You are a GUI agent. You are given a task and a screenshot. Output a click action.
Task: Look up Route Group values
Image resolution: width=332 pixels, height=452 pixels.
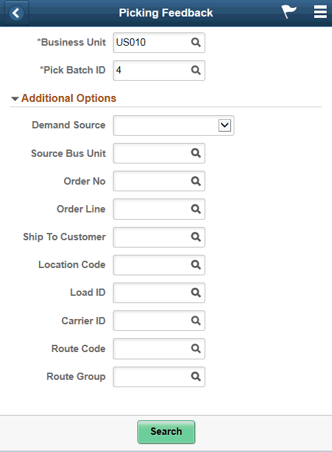[196, 377]
